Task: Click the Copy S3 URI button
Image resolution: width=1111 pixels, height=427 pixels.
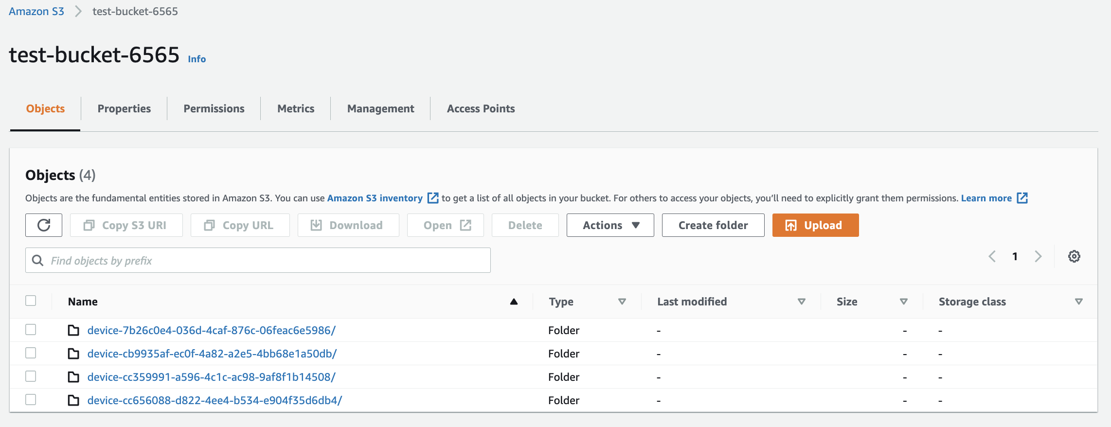Action: (126, 225)
